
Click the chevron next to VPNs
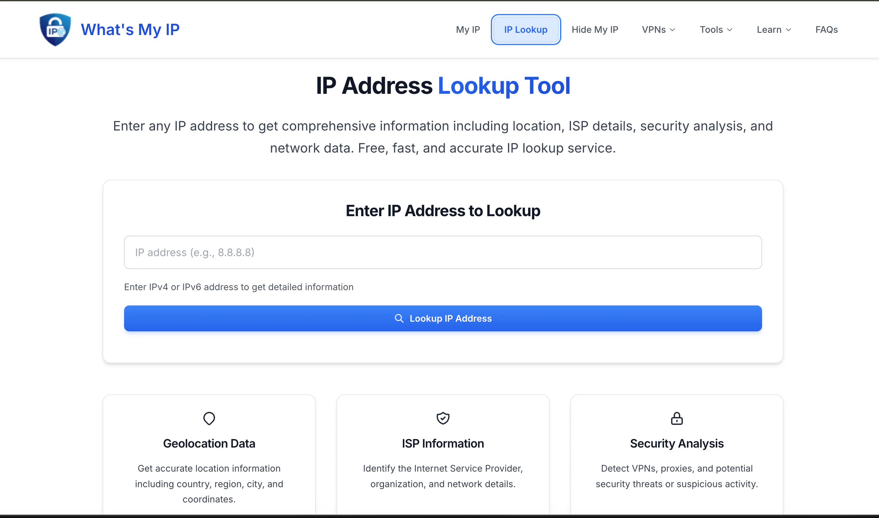[x=672, y=30]
